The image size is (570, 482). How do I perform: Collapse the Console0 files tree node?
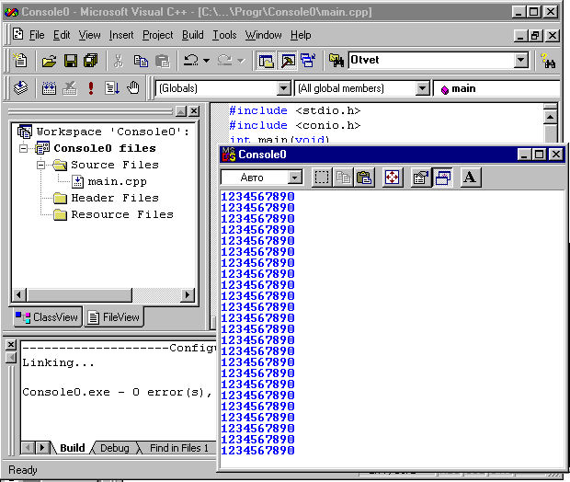point(23,148)
